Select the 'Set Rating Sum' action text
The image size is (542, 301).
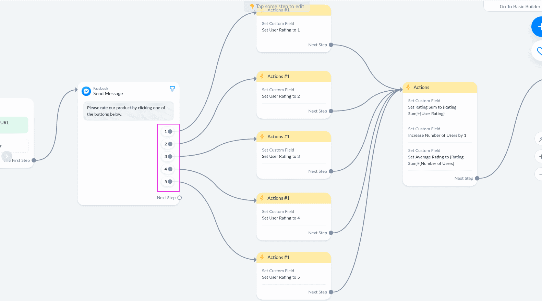point(432,110)
